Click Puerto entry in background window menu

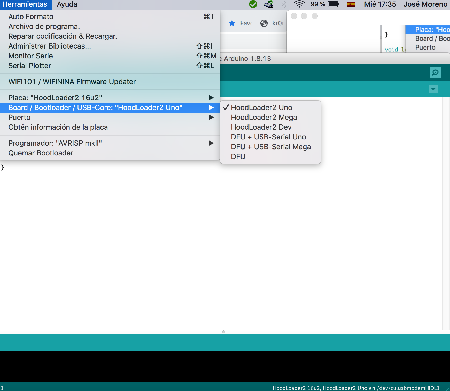point(428,47)
